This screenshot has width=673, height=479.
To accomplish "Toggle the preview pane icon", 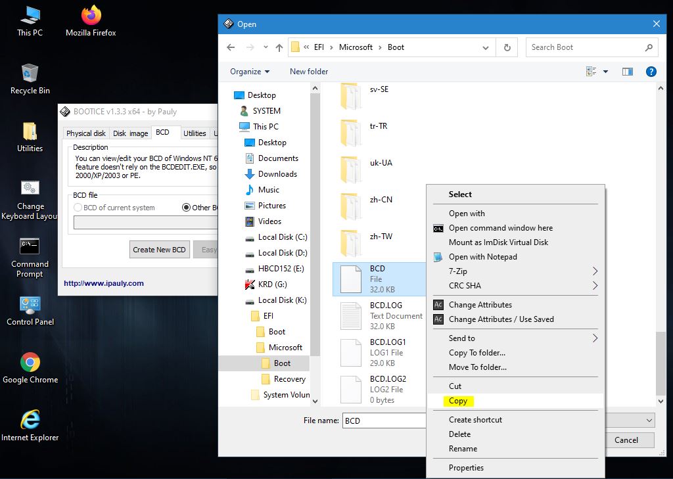I will tap(628, 72).
